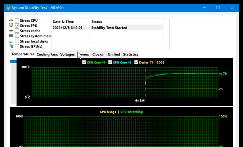Click the system memory RAM module icon

pyautogui.click(x=11, y=36)
